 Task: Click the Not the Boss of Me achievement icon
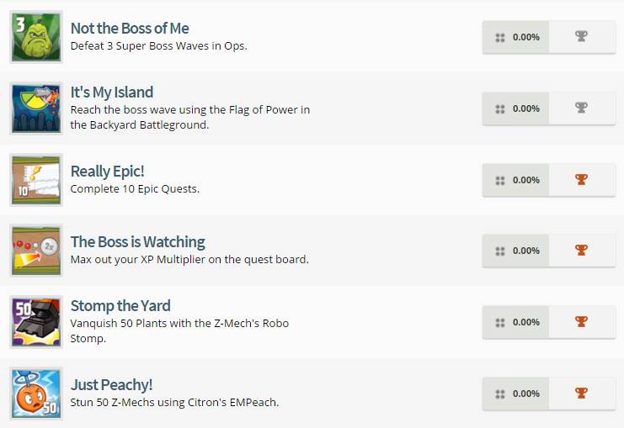[36, 37]
